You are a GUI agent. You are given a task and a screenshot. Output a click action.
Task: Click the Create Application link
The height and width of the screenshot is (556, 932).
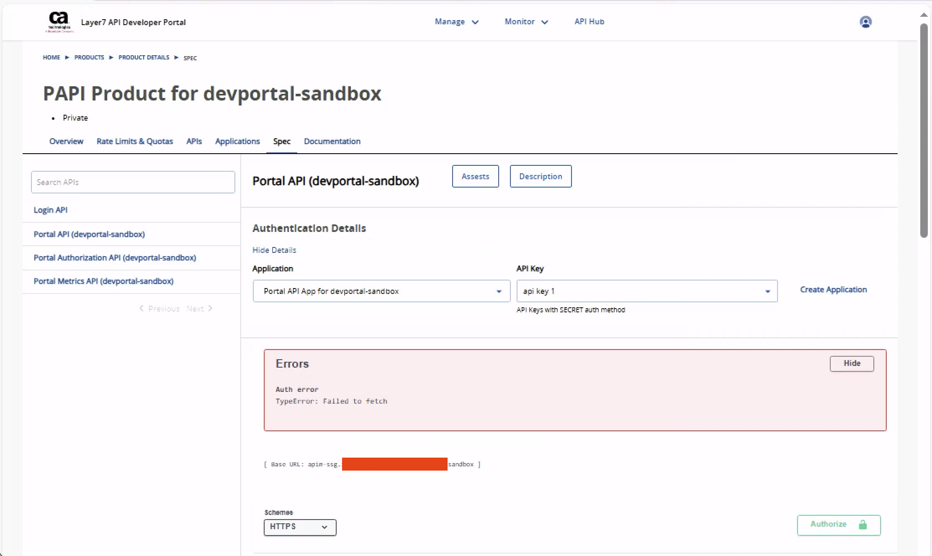(833, 290)
